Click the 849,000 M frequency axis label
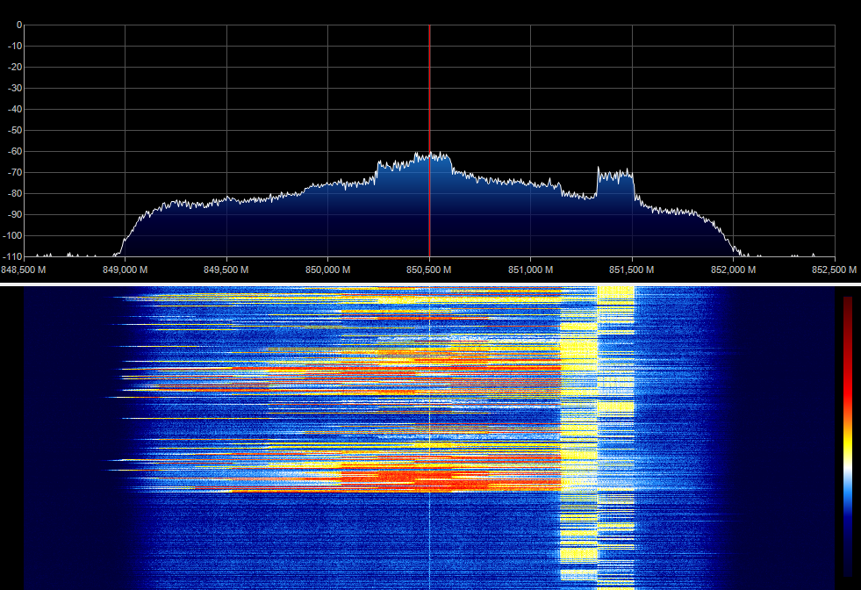The height and width of the screenshot is (590, 861). click(126, 270)
